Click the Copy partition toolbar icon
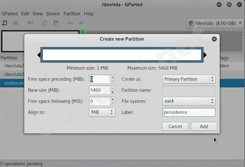 (x=45, y=23)
